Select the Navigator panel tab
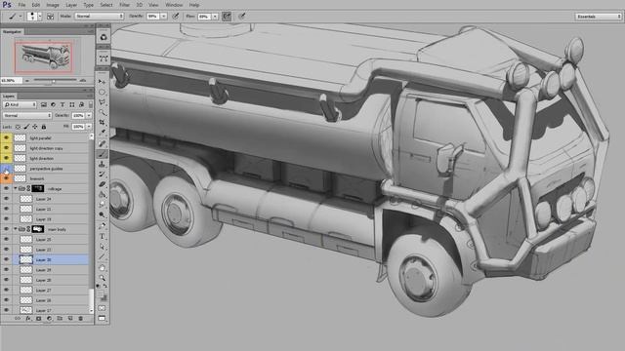This screenshot has height=351, width=625. pos(12,31)
